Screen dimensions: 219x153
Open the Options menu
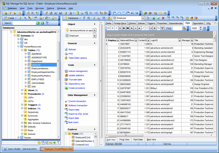coord(50,8)
